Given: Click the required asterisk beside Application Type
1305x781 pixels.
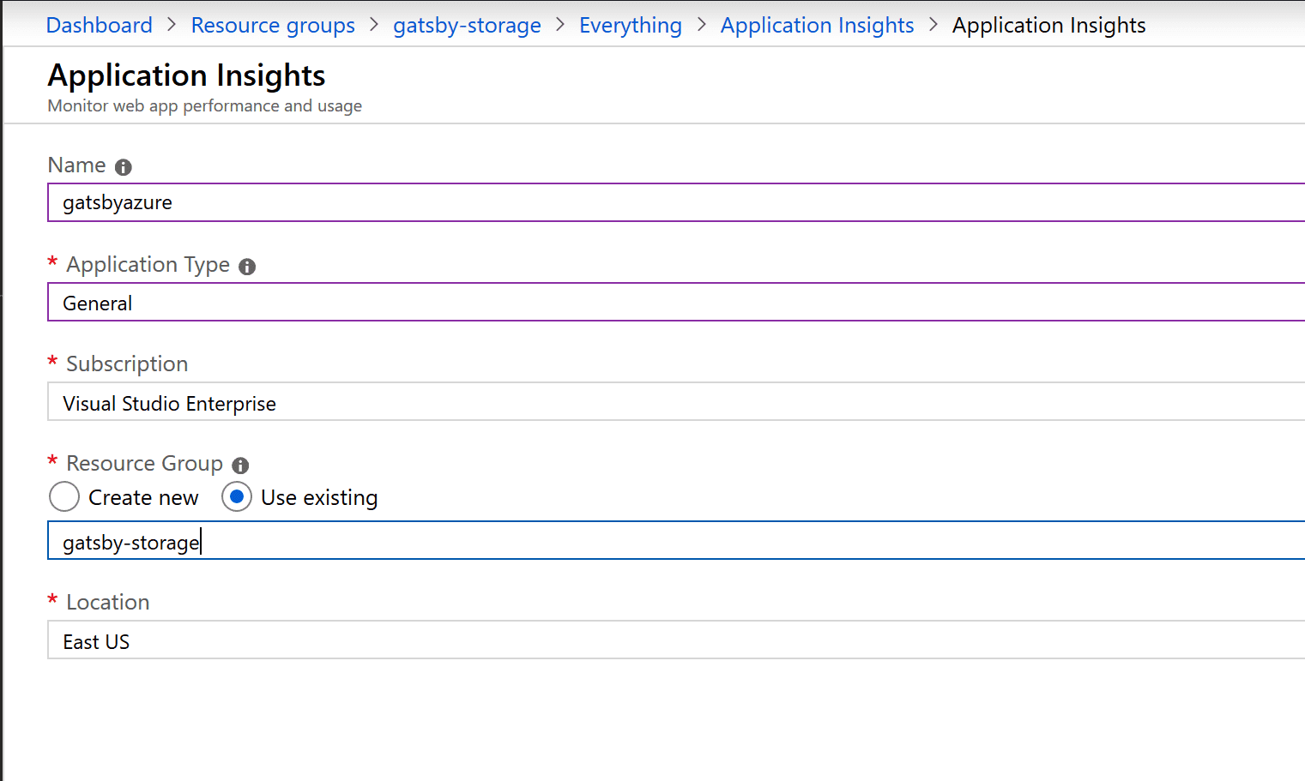Looking at the screenshot, I should pyautogui.click(x=51, y=264).
